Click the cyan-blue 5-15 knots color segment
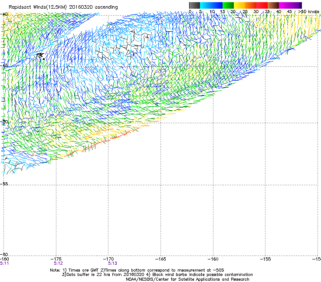The width and height of the screenshot is (321, 282). pyautogui.click(x=211, y=5)
